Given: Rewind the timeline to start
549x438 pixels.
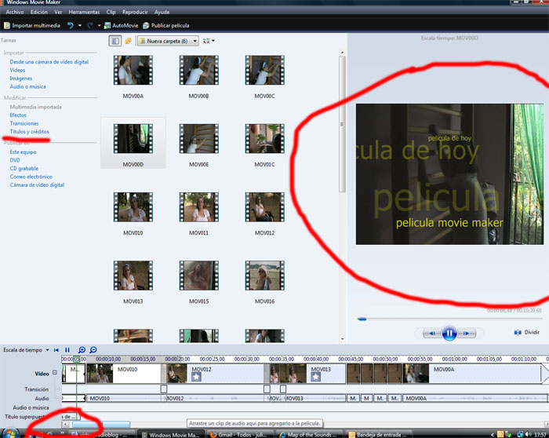Looking at the screenshot, I should tap(56, 350).
